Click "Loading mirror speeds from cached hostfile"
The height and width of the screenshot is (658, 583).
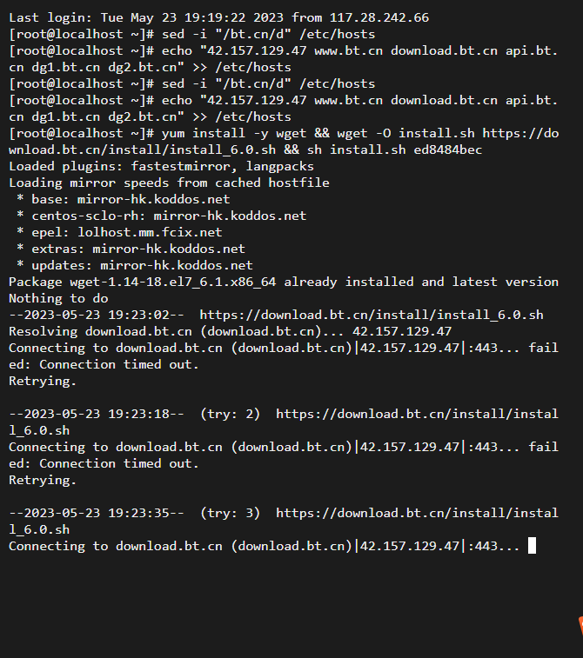pyautogui.click(x=169, y=183)
